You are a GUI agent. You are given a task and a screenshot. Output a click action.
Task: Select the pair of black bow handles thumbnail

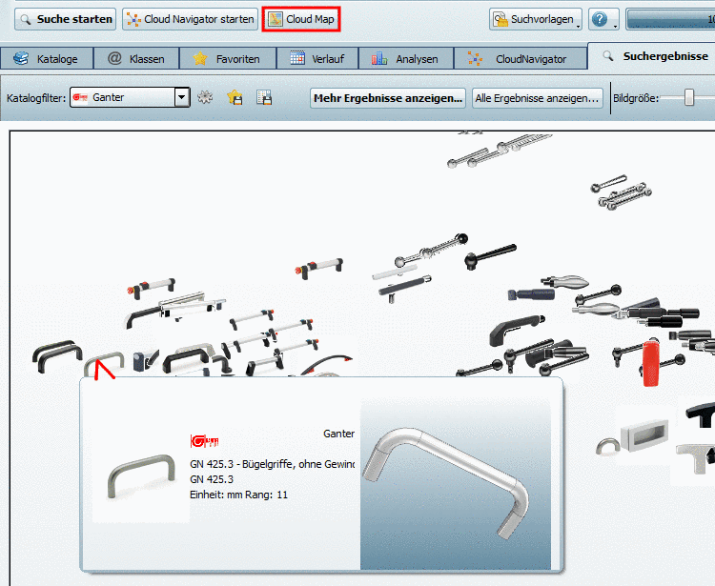tap(57, 356)
